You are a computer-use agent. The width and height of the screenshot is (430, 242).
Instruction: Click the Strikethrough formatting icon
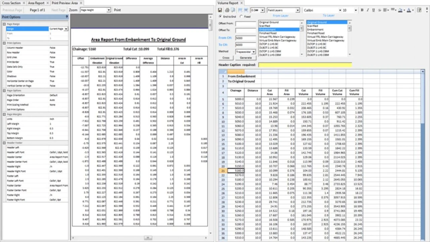pyautogui.click(x=379, y=10)
